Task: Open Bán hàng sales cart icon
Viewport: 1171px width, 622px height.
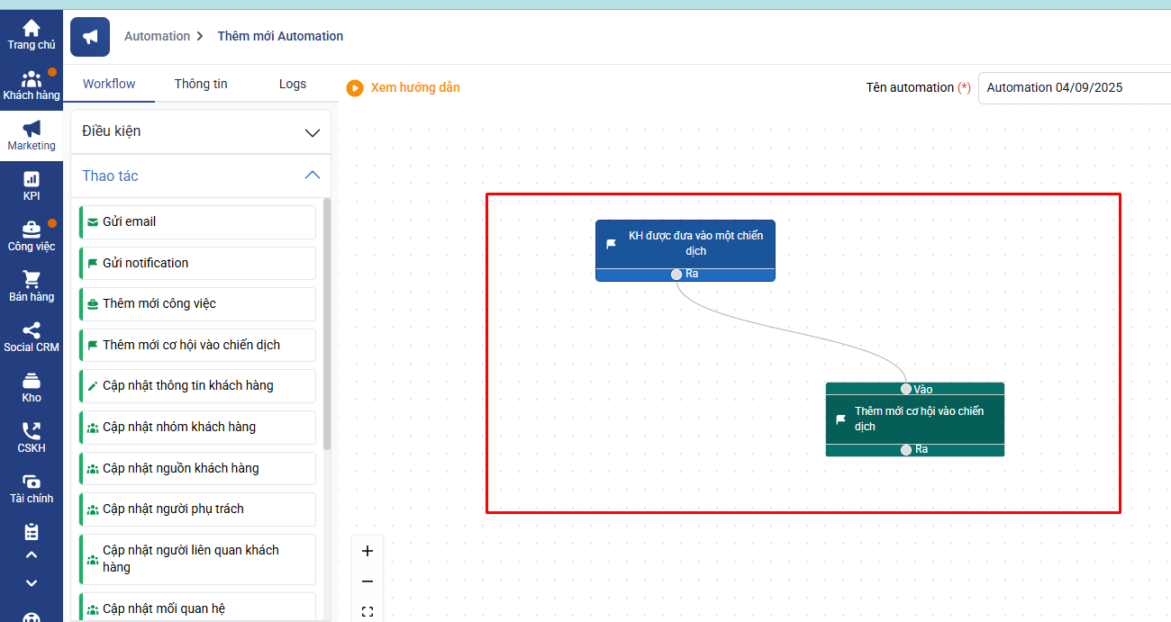Action: 32,286
